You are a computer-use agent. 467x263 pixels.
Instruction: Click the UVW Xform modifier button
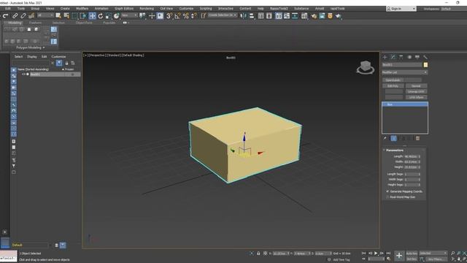pyautogui.click(x=416, y=97)
